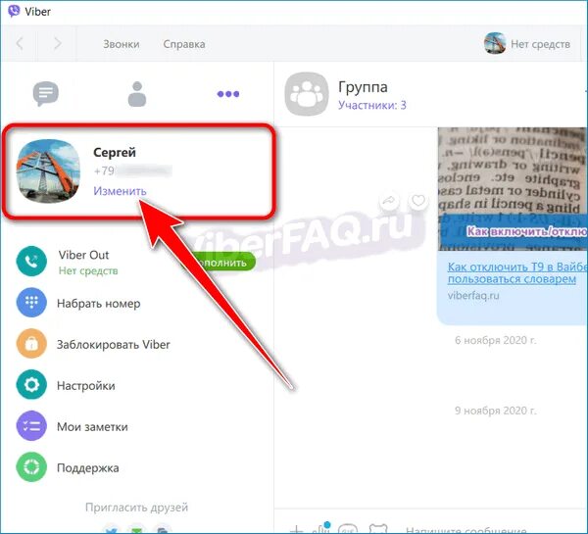Image resolution: width=588 pixels, height=534 pixels.
Task: Go forward with the right arrow
Action: coord(58,43)
